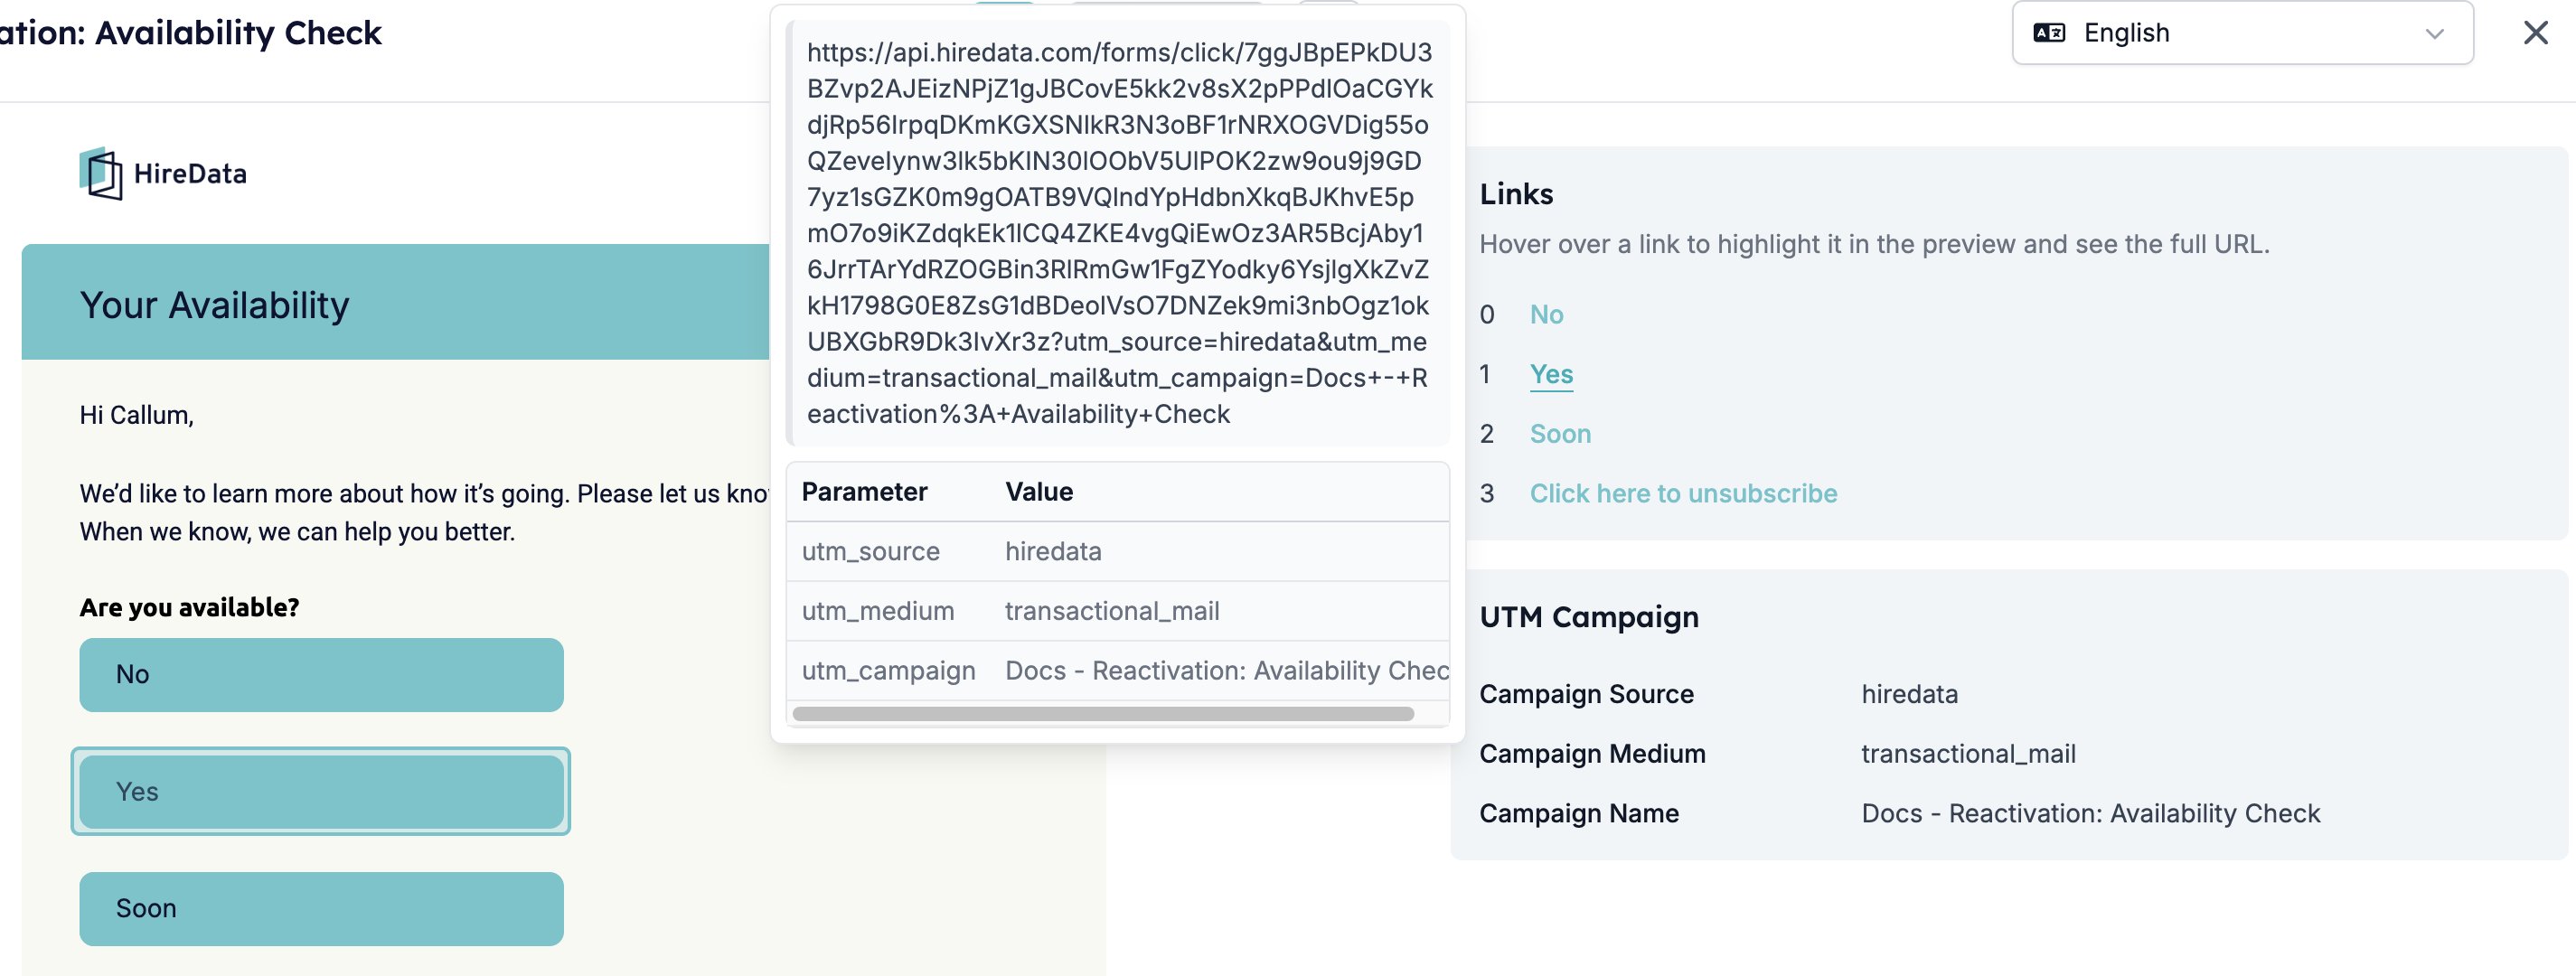Click the horizontal scrollbar in URL popup
The image size is (2576, 976).
coord(1102,714)
